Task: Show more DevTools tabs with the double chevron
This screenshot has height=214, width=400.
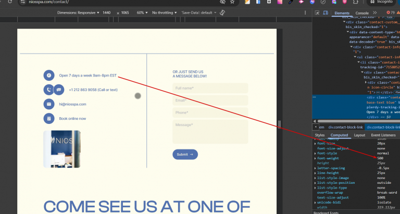Action: tap(375, 12)
